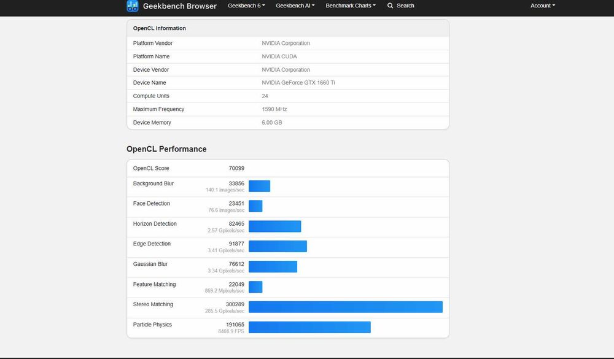Click the Face Detection score bar
This screenshot has height=359, width=614.
pos(255,206)
